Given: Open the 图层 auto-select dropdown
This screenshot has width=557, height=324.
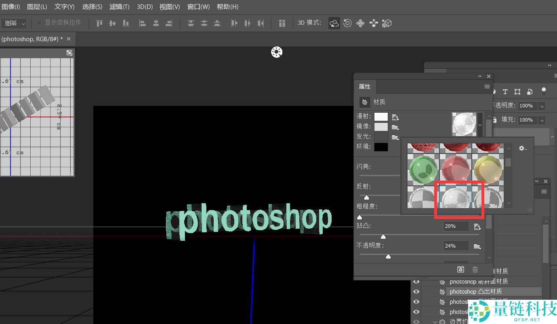Looking at the screenshot, I should pos(14,23).
